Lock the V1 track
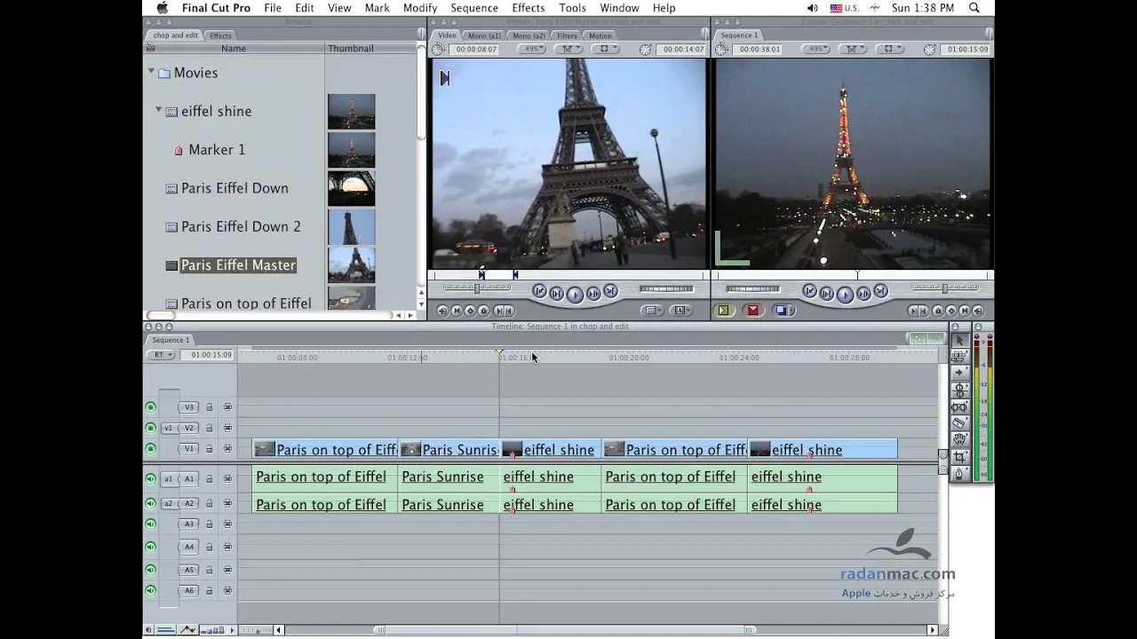The image size is (1137, 639). pos(210,449)
